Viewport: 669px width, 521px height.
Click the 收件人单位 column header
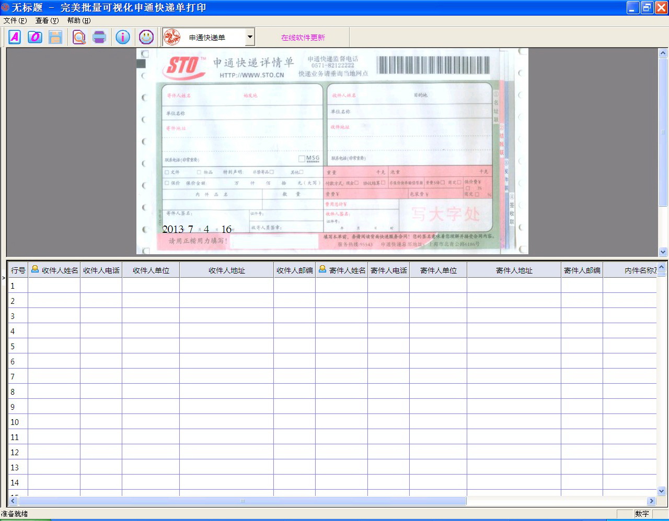(x=151, y=270)
